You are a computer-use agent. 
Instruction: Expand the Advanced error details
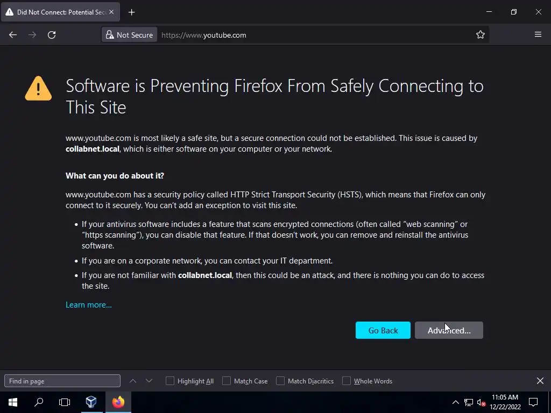(449, 330)
